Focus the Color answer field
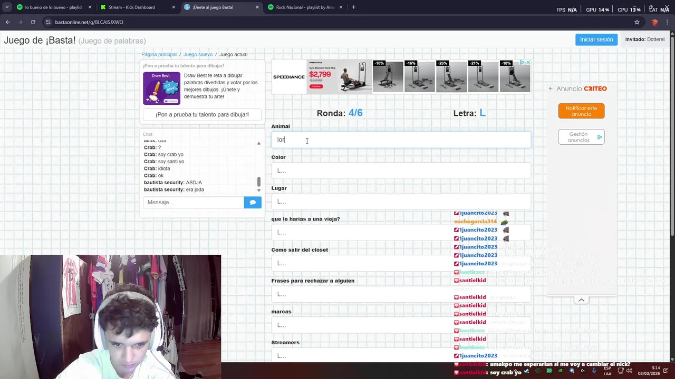675x379 pixels. pyautogui.click(x=401, y=171)
